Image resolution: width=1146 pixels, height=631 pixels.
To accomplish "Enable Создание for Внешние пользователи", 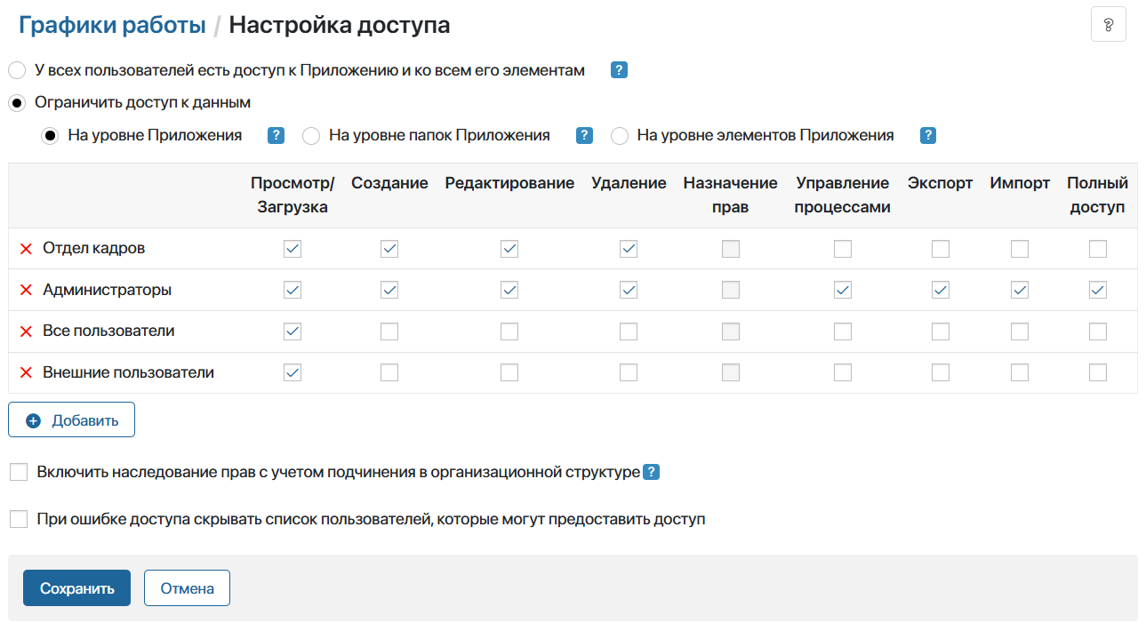I will [x=389, y=372].
